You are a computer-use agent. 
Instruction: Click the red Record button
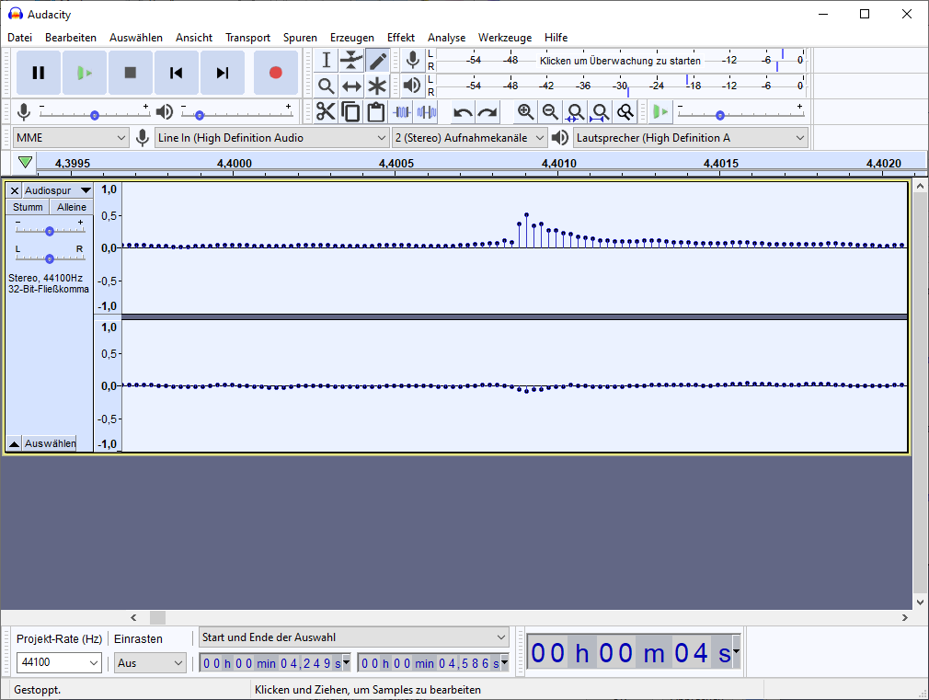click(275, 73)
